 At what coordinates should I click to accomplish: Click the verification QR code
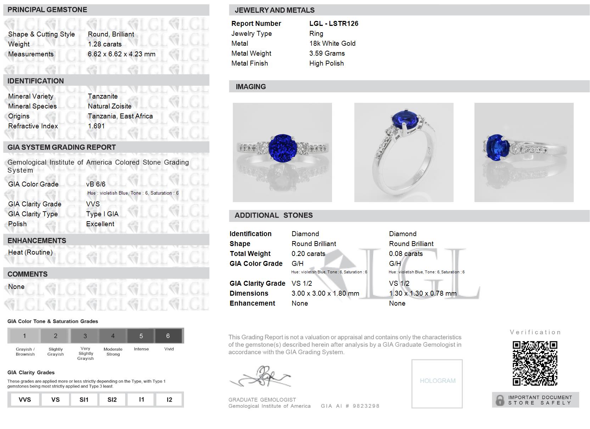535,363
